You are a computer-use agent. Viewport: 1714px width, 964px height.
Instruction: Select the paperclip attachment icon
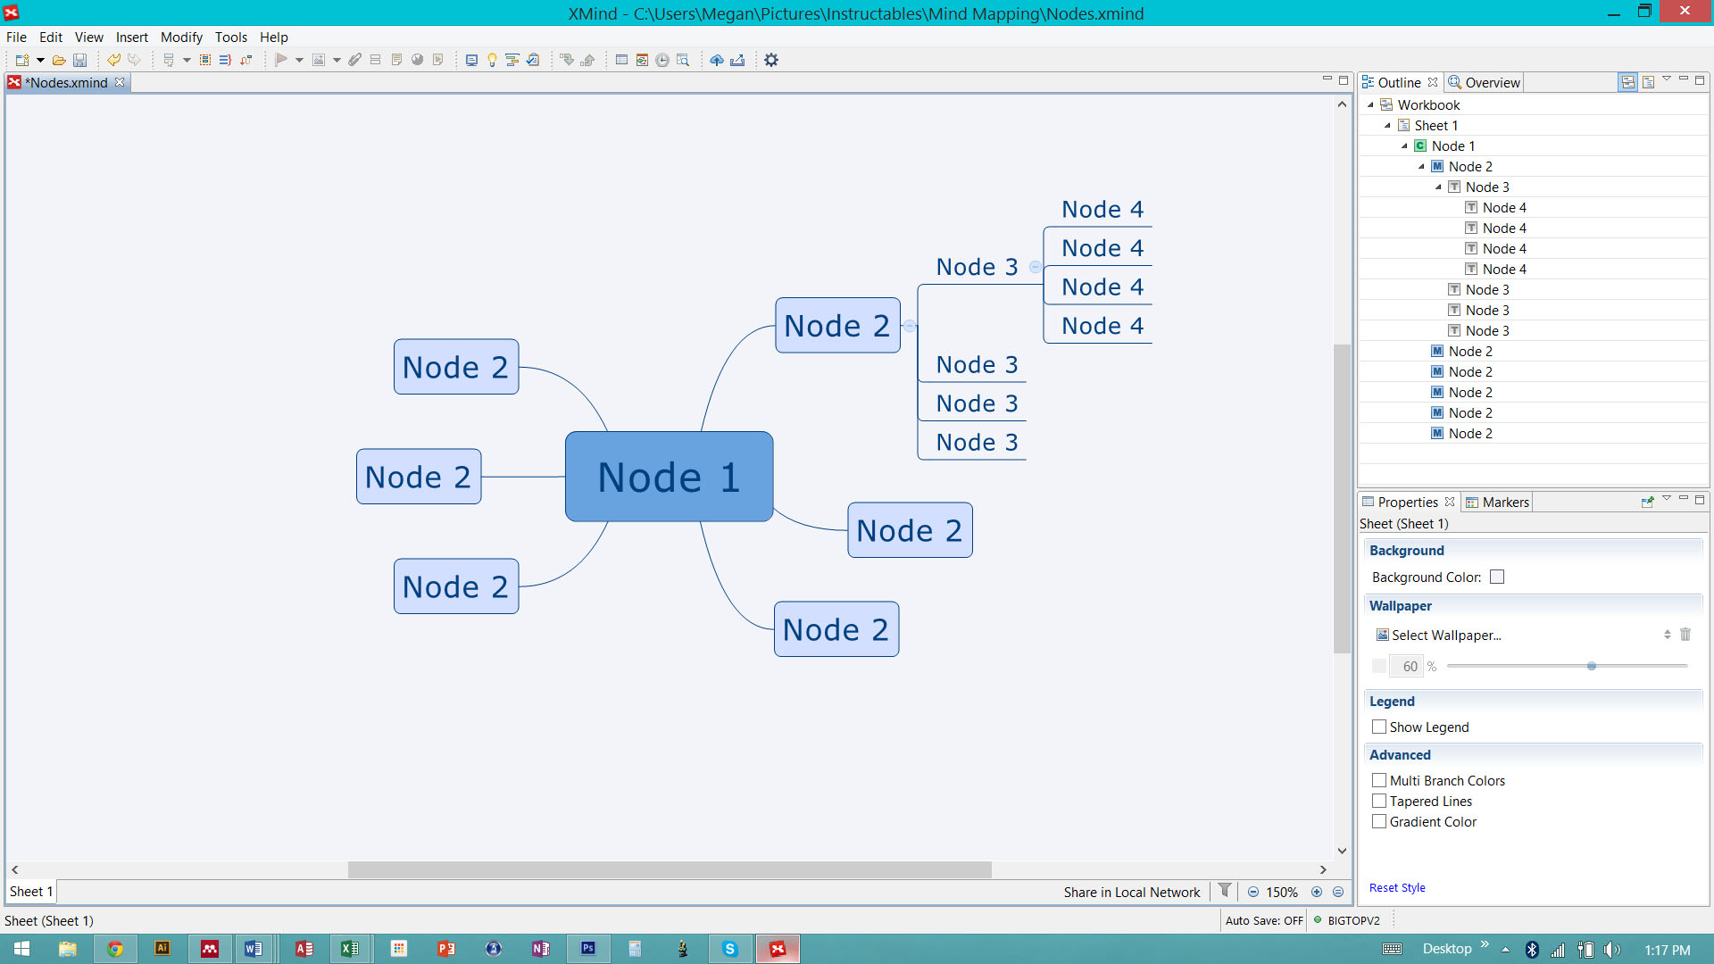[354, 60]
